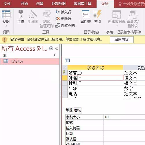Screen dimensions: 145x145
Task: Click the 性别 field name cell
Action: [95, 83]
